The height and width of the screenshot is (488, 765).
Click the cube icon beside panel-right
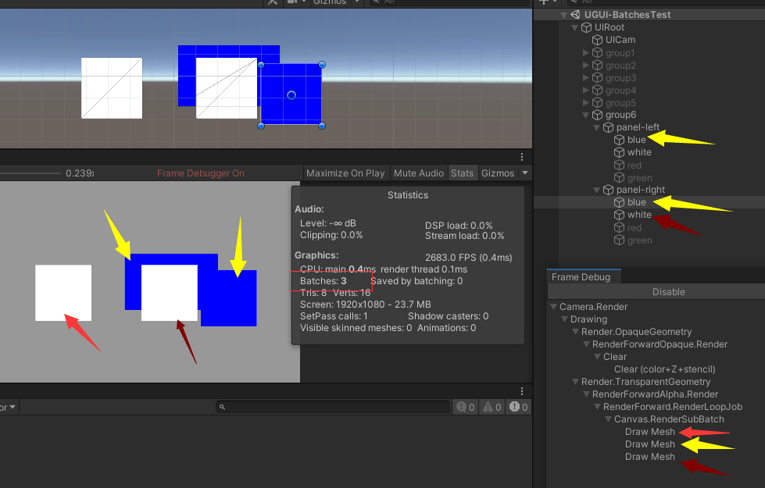609,190
